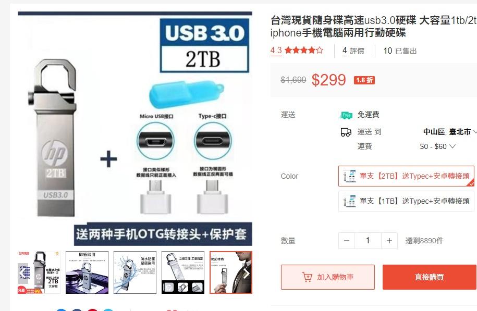Click the 加入購物車 button
The height and width of the screenshot is (311, 477).
click(x=327, y=277)
